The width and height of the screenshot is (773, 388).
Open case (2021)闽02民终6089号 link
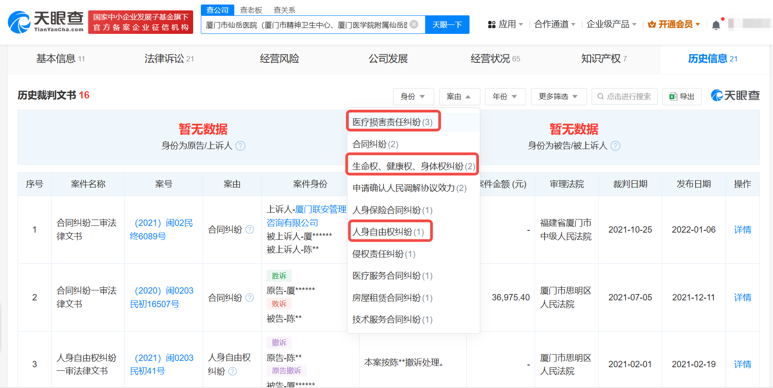tap(161, 229)
